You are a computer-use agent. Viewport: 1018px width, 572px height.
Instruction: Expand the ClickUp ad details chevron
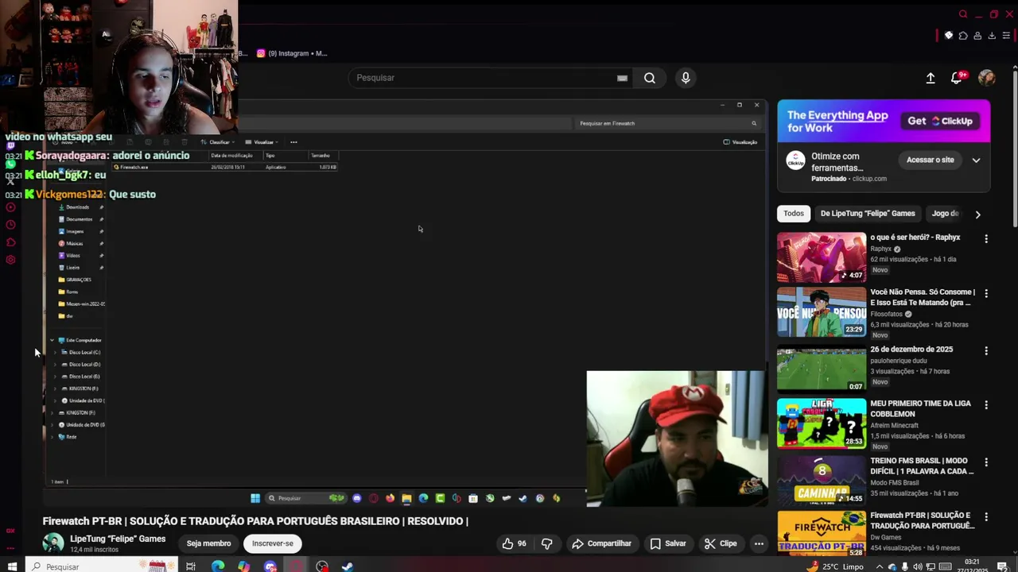click(976, 160)
